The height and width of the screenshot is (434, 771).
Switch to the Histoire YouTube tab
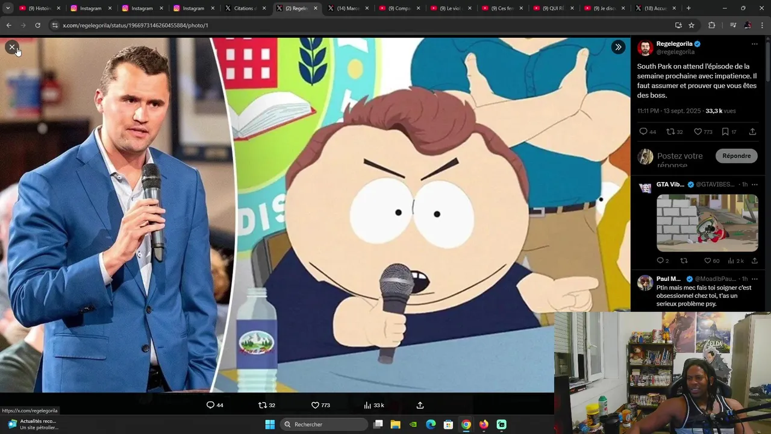(x=40, y=8)
